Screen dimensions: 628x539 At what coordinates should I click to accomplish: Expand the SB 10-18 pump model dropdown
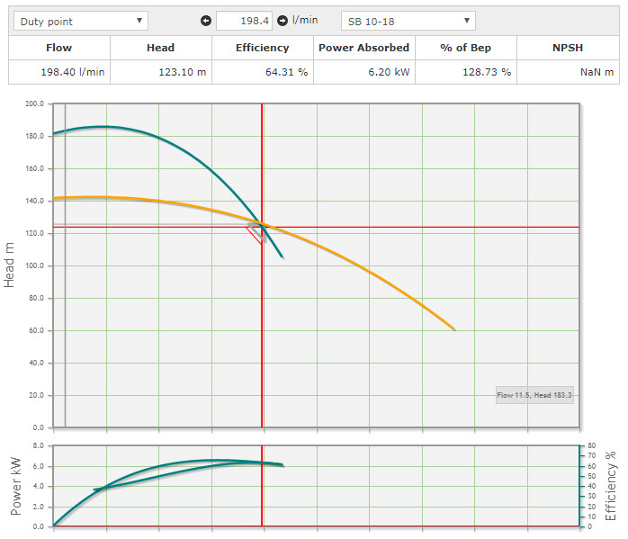[408, 21]
